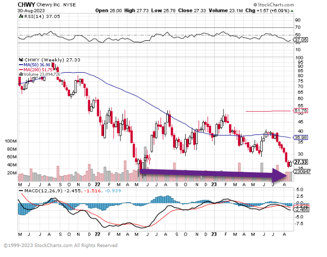Click the MA(50) 36.98 legend entry
This screenshot has width=327, height=257.
coord(37,65)
